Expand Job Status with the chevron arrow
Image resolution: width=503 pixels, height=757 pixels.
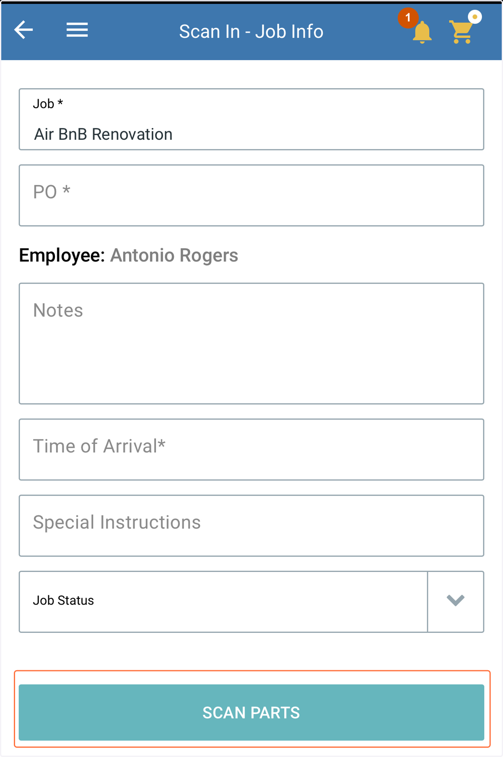click(456, 601)
